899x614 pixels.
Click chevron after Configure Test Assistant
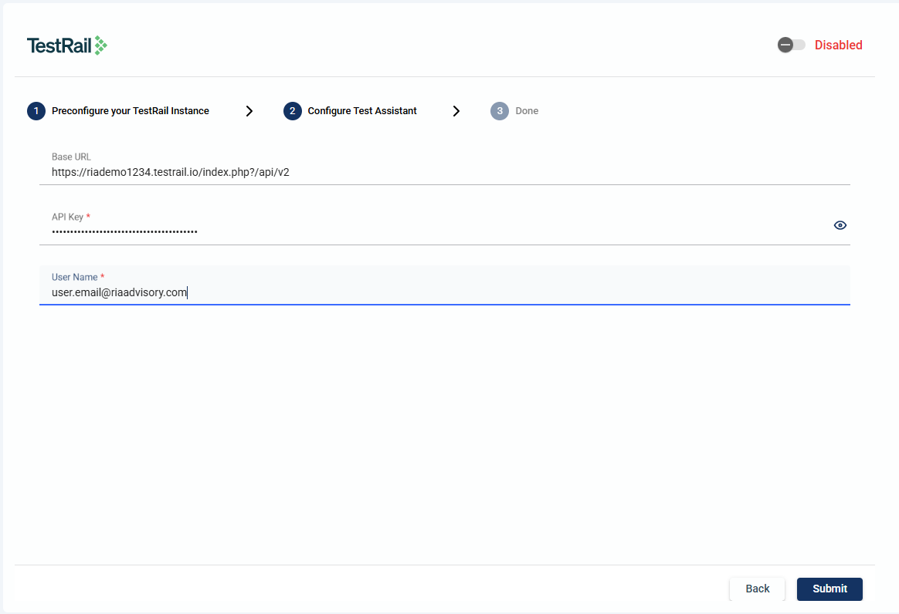pos(456,111)
